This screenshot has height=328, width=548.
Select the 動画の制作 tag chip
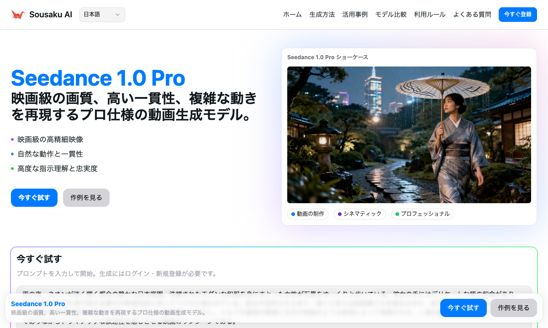pos(308,214)
